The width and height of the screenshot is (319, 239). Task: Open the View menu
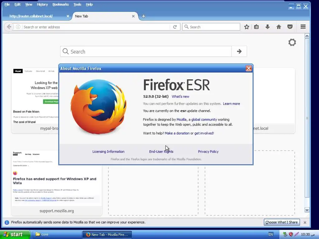pyautogui.click(x=29, y=4)
